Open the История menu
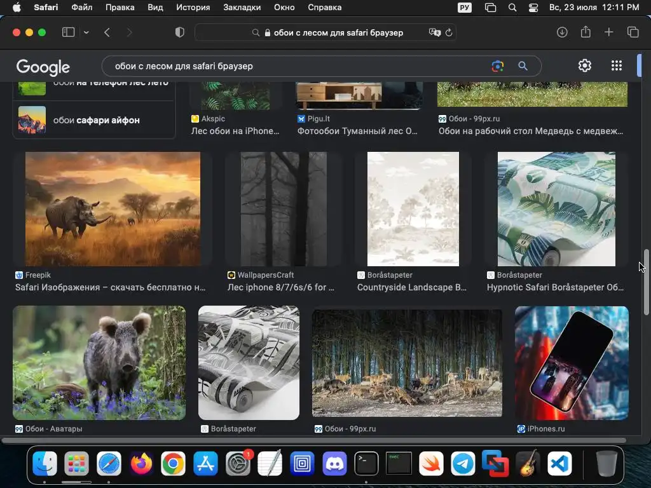Screen dimensions: 651x488 point(193,8)
